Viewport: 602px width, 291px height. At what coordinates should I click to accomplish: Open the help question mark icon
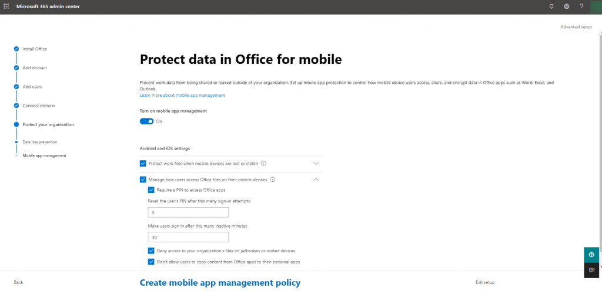(x=581, y=6)
